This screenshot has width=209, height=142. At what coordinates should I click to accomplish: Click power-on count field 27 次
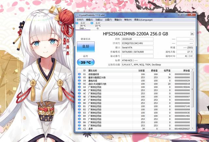(185, 52)
